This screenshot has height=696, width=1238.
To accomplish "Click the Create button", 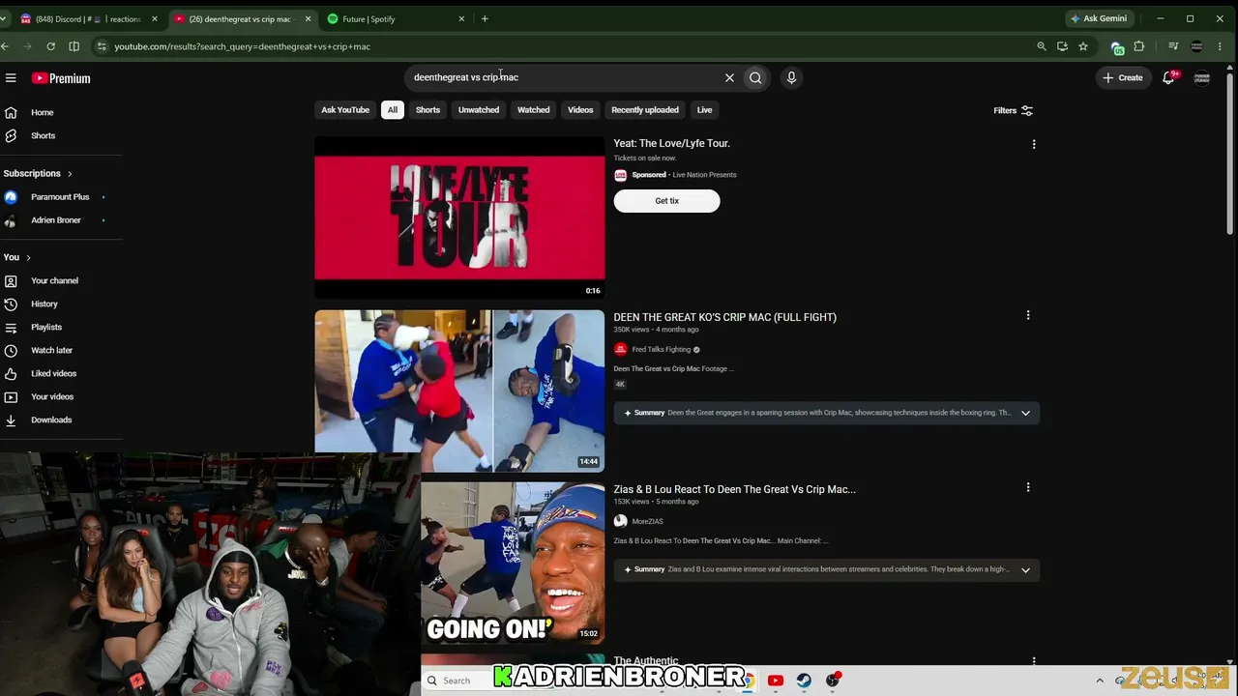I will [1123, 77].
